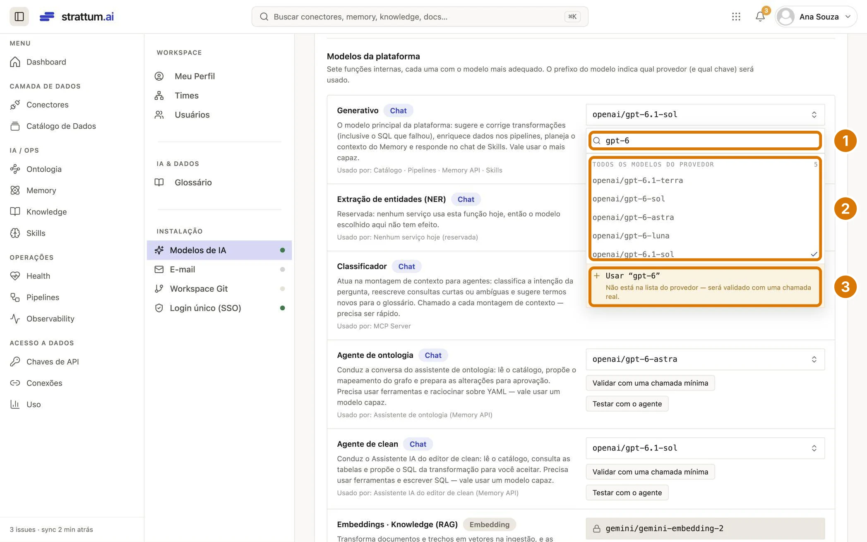Image resolution: width=867 pixels, height=542 pixels.
Task: Choose openai/gpt-6-astra from the dropdown list
Action: click(705, 217)
